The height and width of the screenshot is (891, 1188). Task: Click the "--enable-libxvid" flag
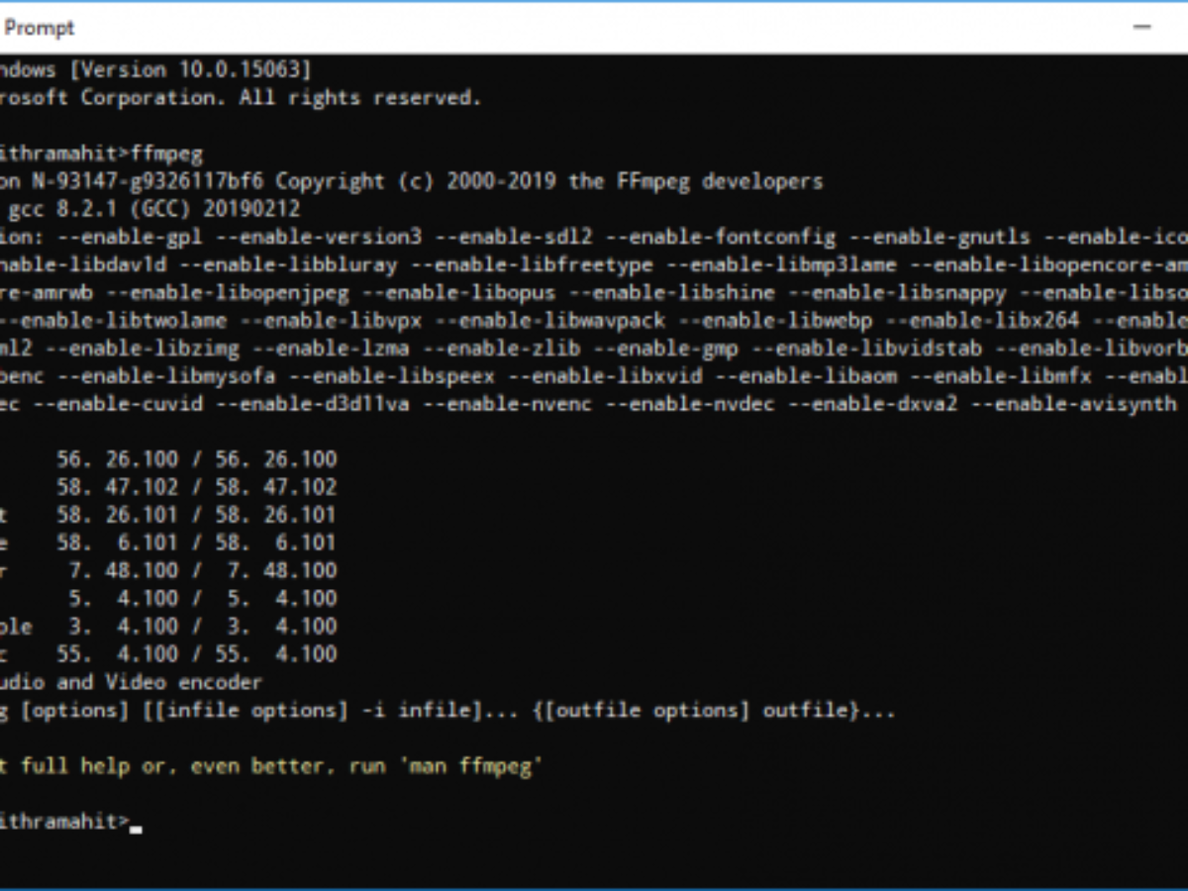[606, 376]
